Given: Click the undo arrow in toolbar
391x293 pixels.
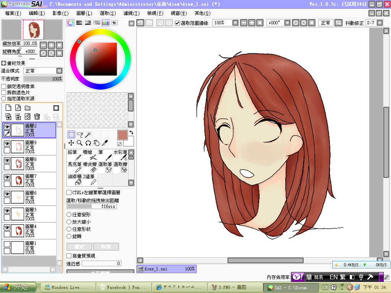Looking at the screenshot, I should click(x=140, y=23).
